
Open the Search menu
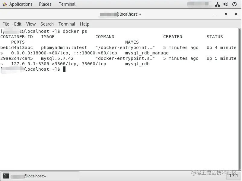click(47, 24)
